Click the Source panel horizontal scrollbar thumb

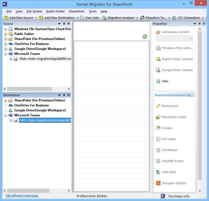tap(29, 89)
